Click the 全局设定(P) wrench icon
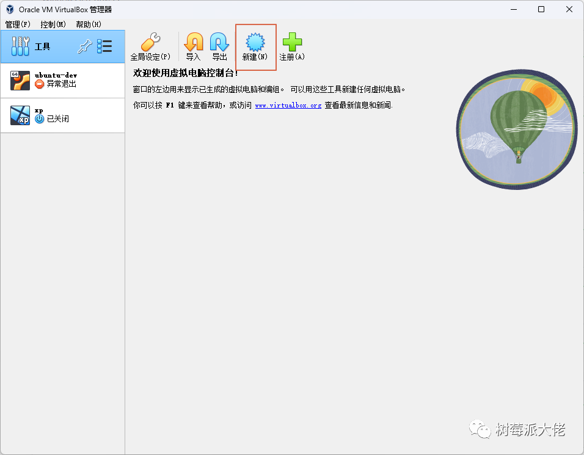The image size is (584, 455). click(150, 42)
